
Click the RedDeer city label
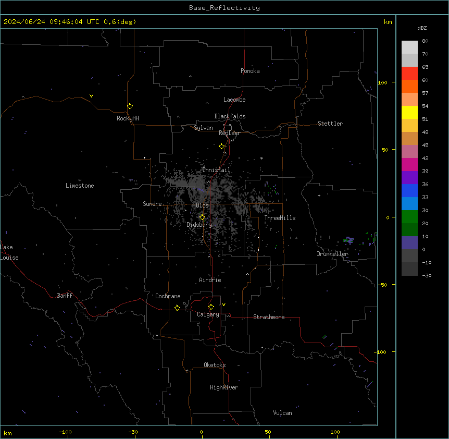click(229, 133)
